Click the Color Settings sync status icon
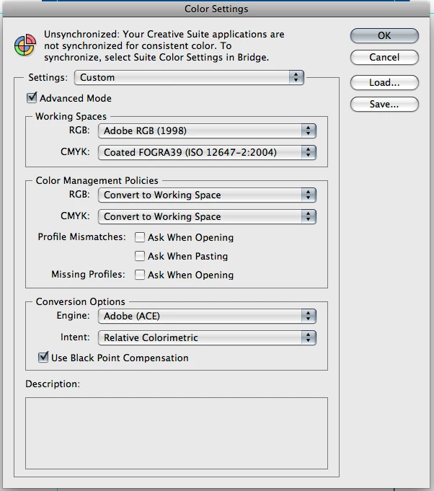 (25, 45)
